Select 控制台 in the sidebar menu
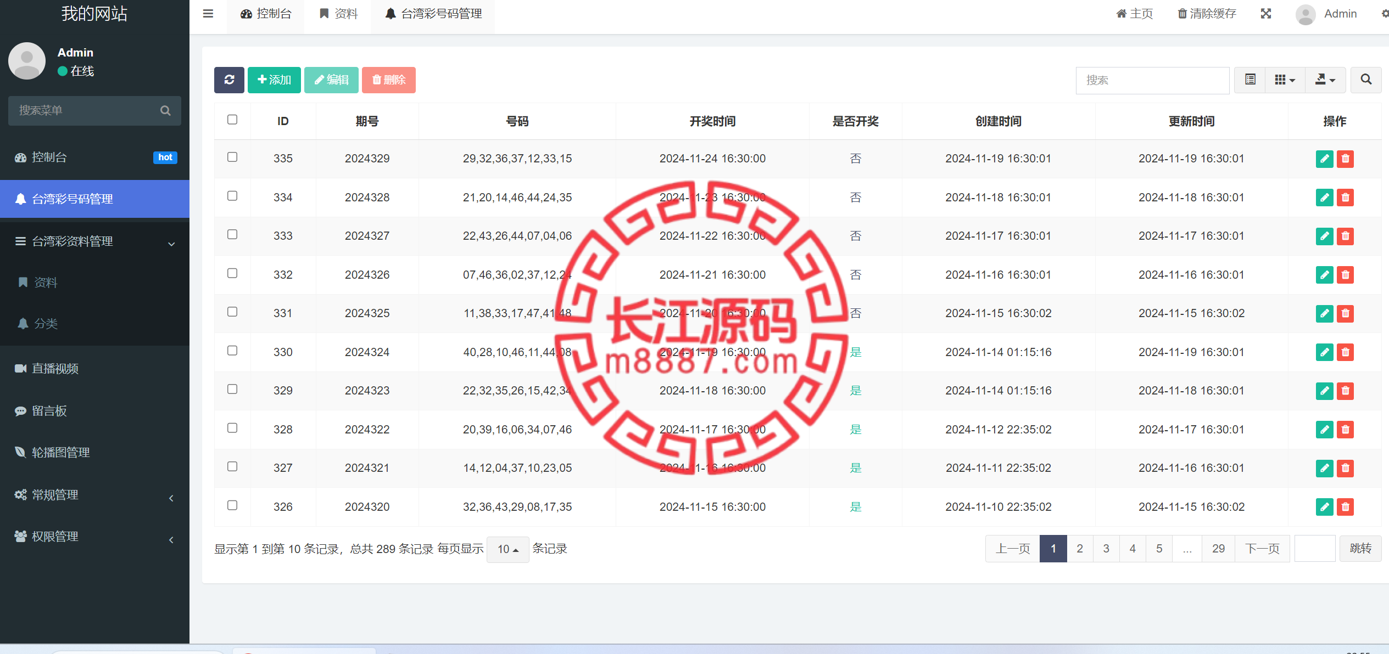1389x654 pixels. coord(94,157)
